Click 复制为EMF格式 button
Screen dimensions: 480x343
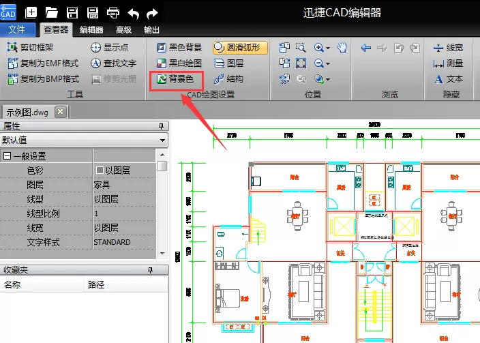point(43,63)
